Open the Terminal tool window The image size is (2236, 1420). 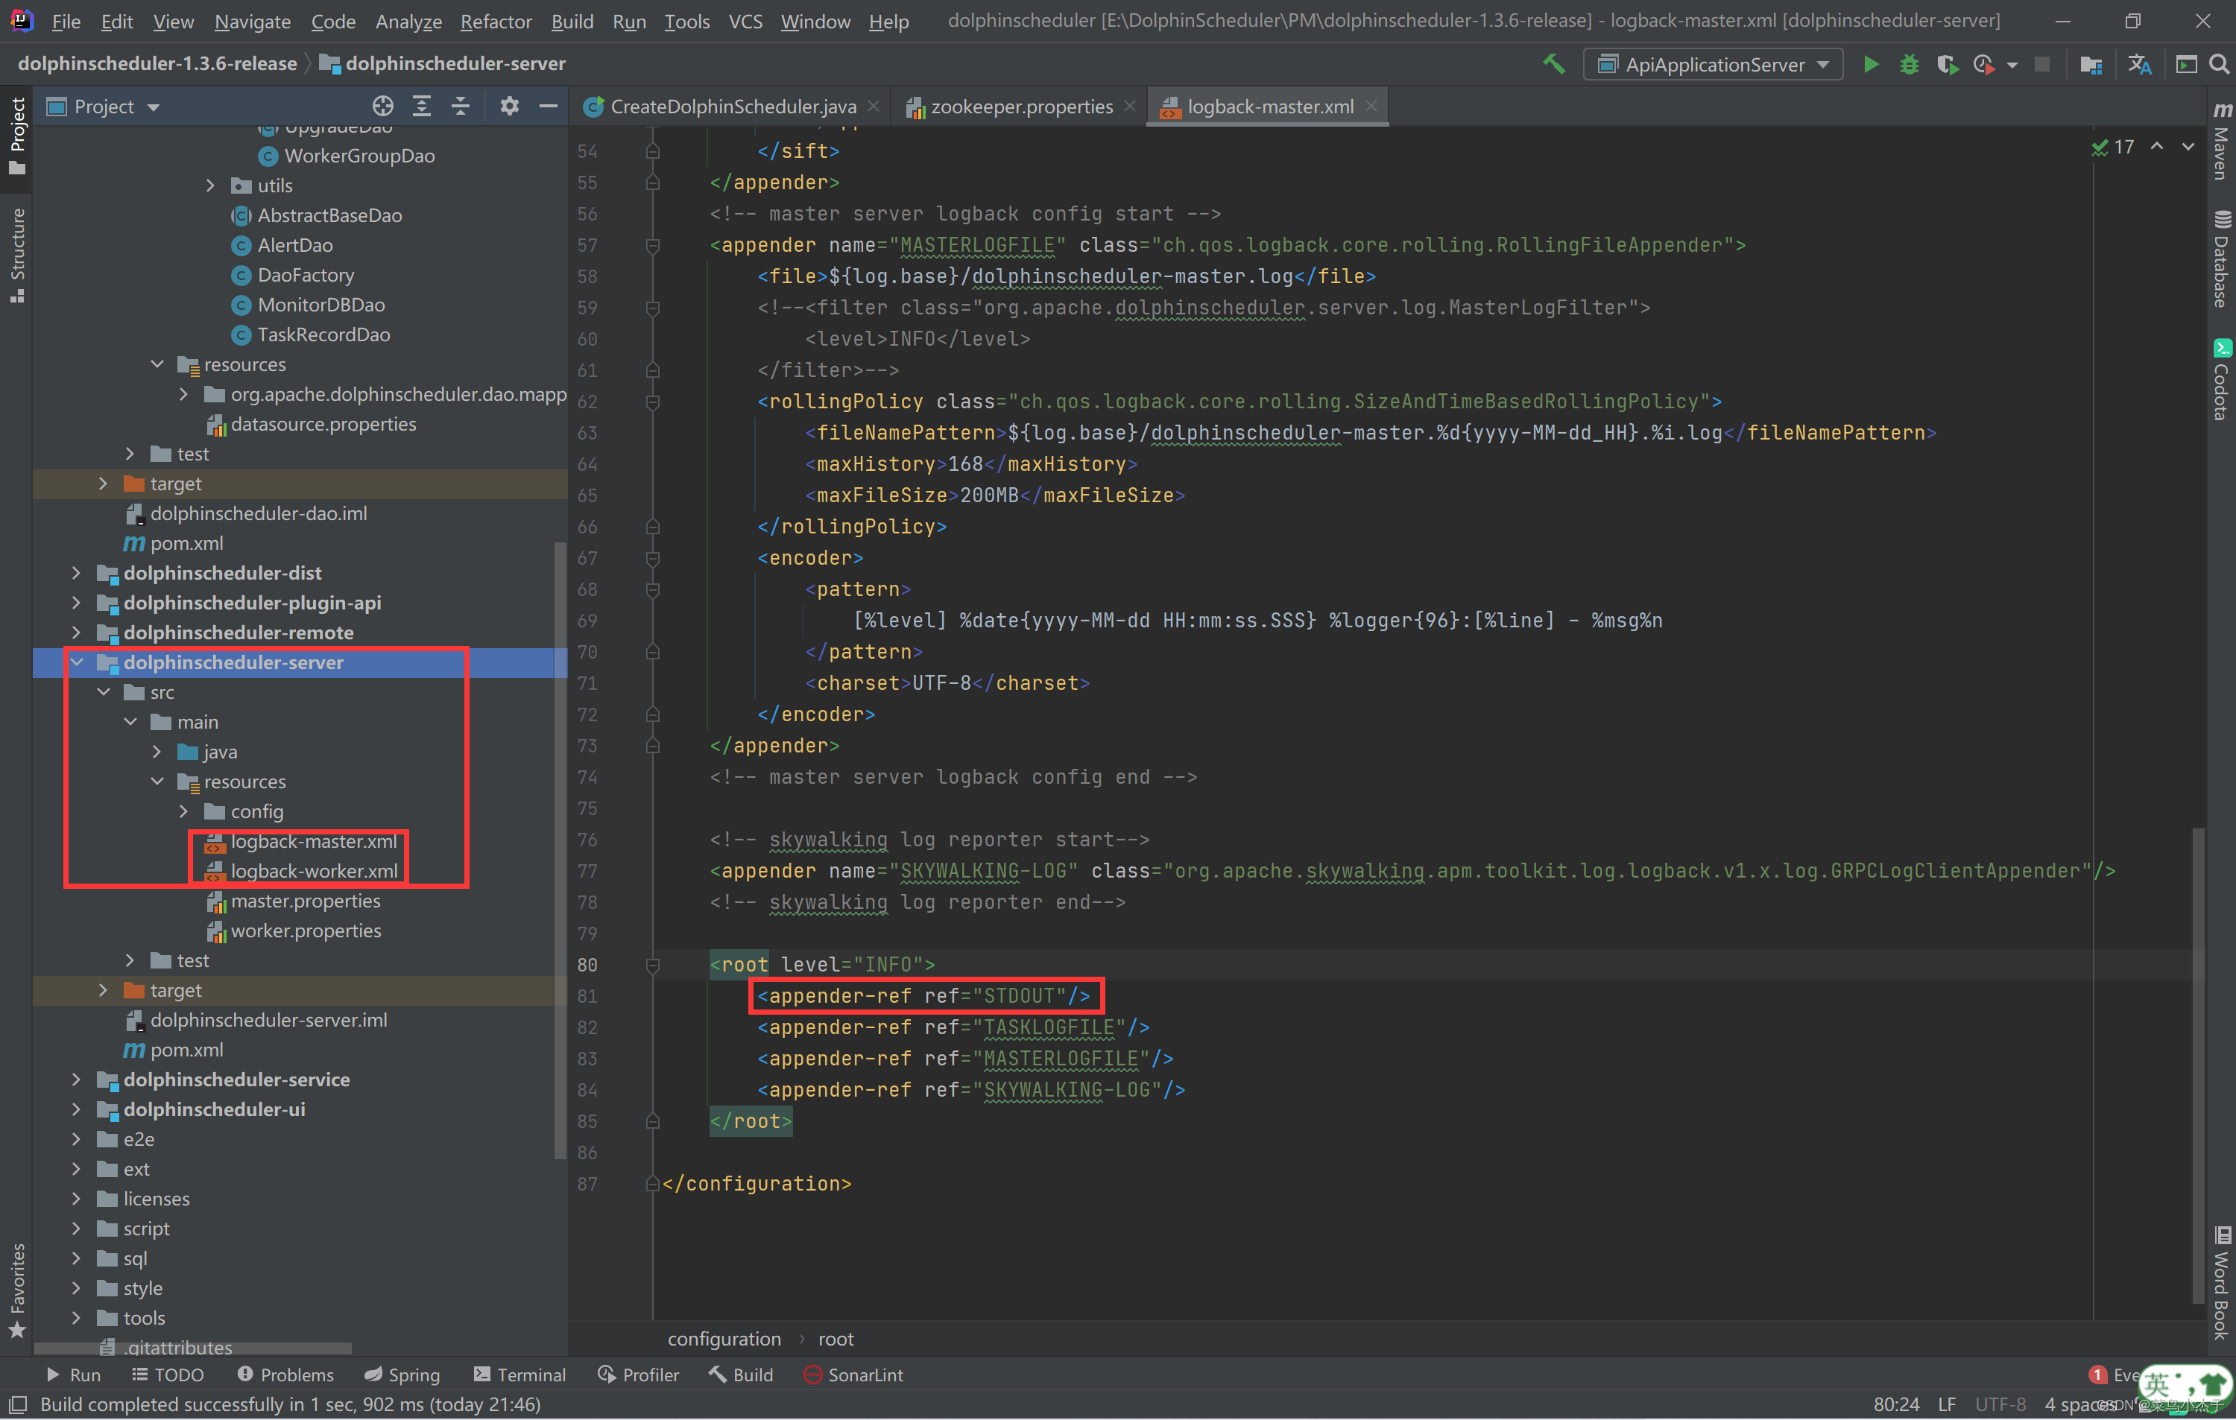click(520, 1375)
